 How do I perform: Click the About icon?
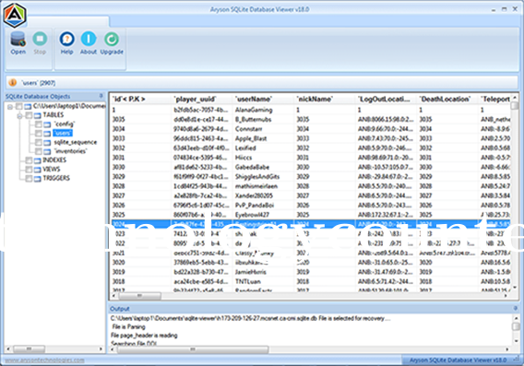click(89, 39)
